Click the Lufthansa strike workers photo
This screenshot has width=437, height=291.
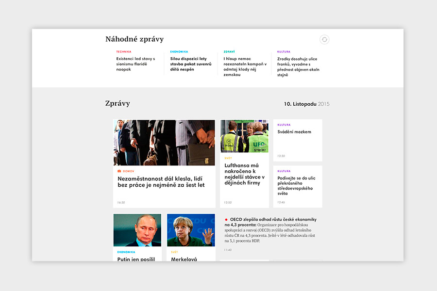(244, 136)
